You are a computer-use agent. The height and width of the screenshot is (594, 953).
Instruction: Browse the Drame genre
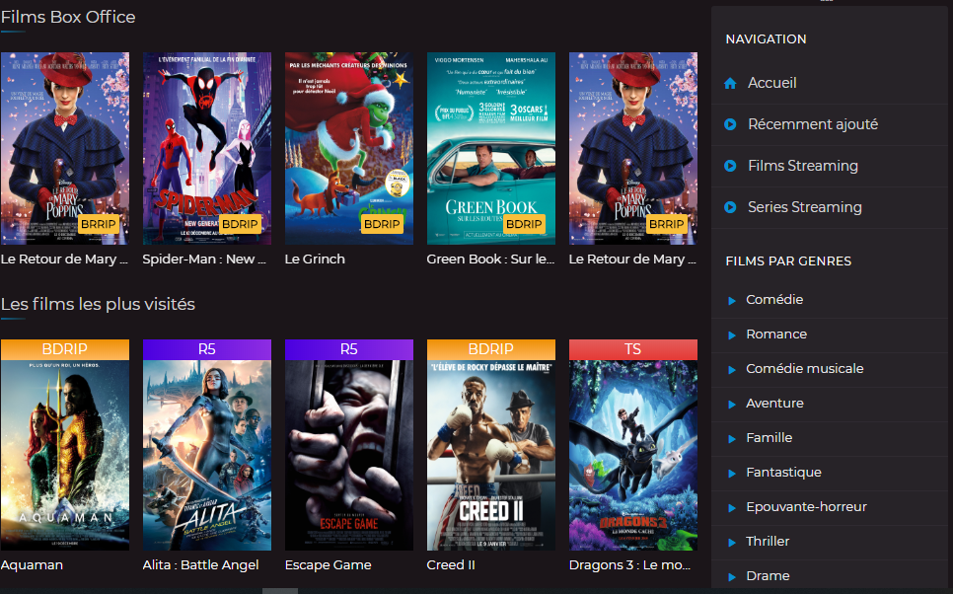click(x=768, y=576)
